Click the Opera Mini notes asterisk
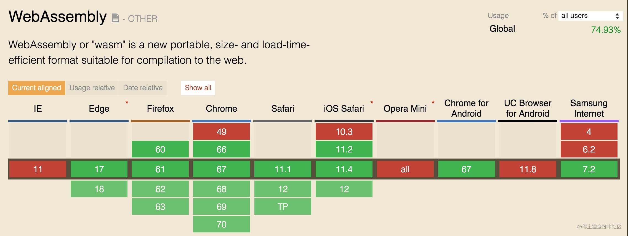 pyautogui.click(x=433, y=103)
